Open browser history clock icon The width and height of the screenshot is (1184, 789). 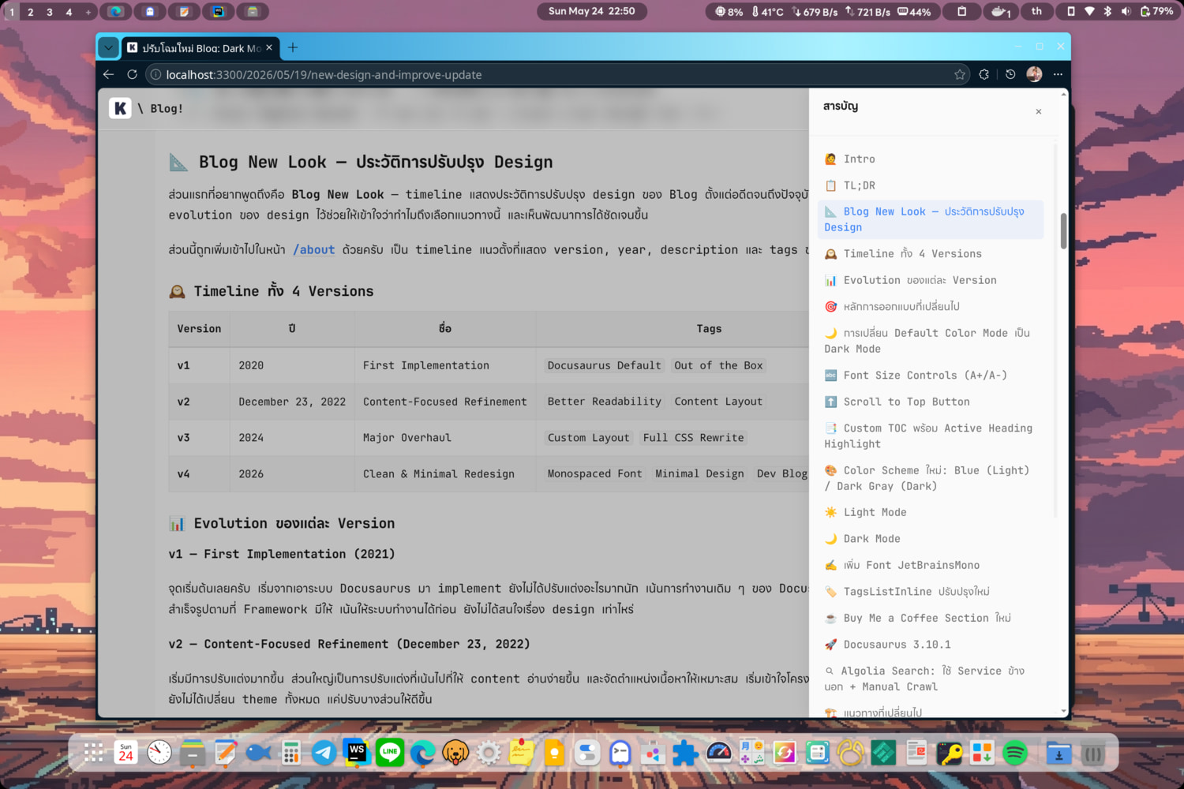coord(1010,74)
